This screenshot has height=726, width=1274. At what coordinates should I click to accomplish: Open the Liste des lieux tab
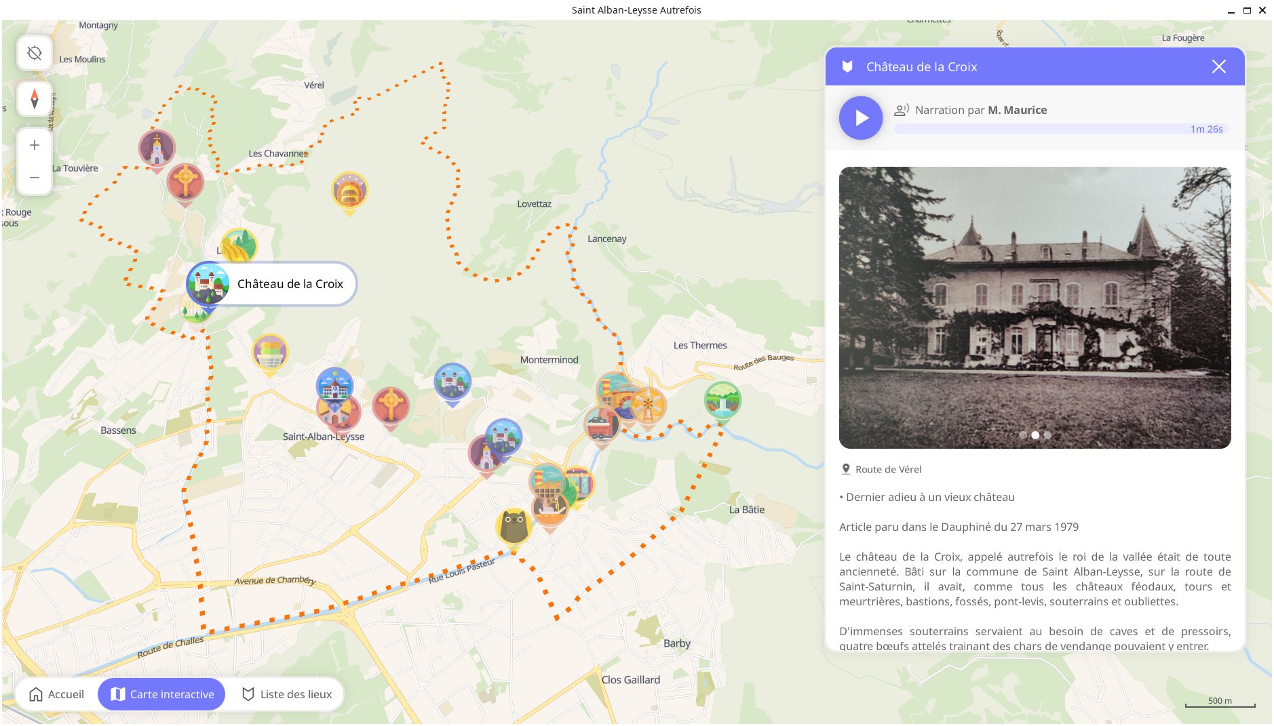pos(287,694)
